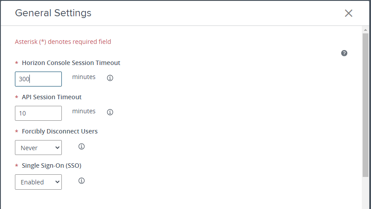371x209 pixels.
Task: Click the API Session Timeout label
Action: coord(51,97)
